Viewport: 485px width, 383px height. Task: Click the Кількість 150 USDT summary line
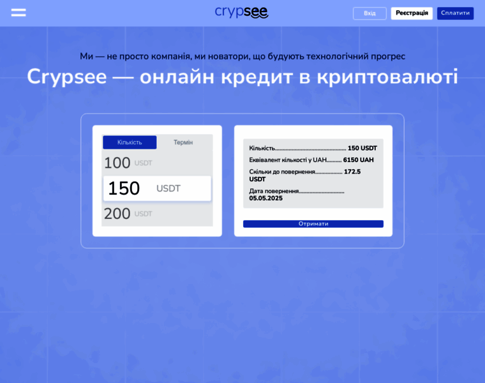click(313, 148)
